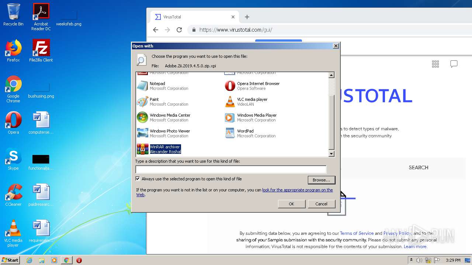
Task: Open Skype desktop shortcut
Action: coord(13,159)
